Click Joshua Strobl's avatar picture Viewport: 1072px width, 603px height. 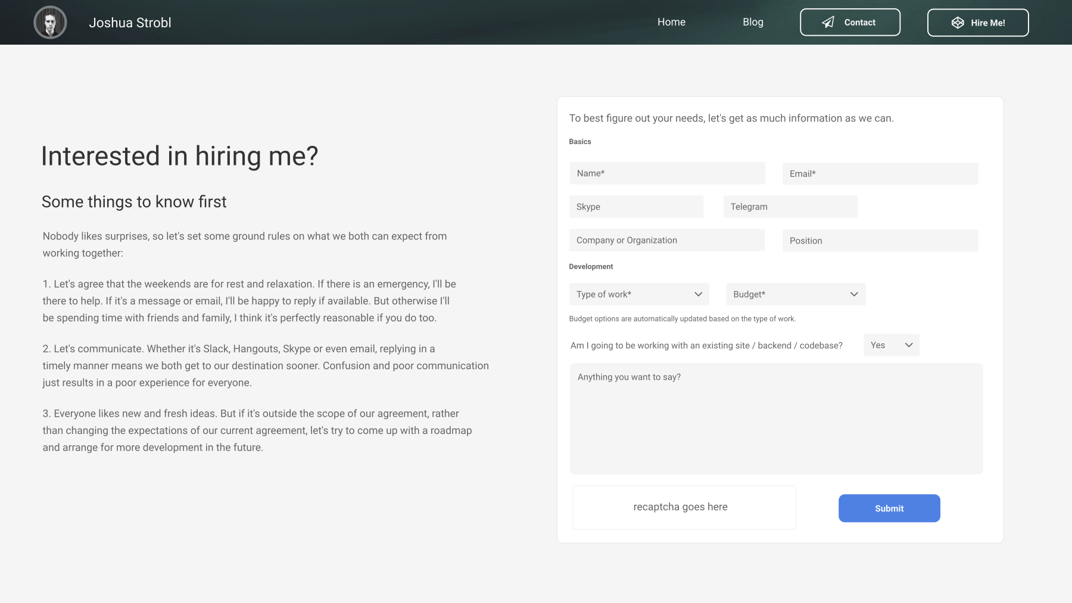pos(50,23)
